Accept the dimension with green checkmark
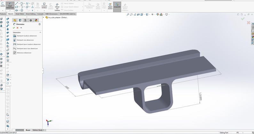This screenshot has height=134, width=254. [x=14, y=28]
